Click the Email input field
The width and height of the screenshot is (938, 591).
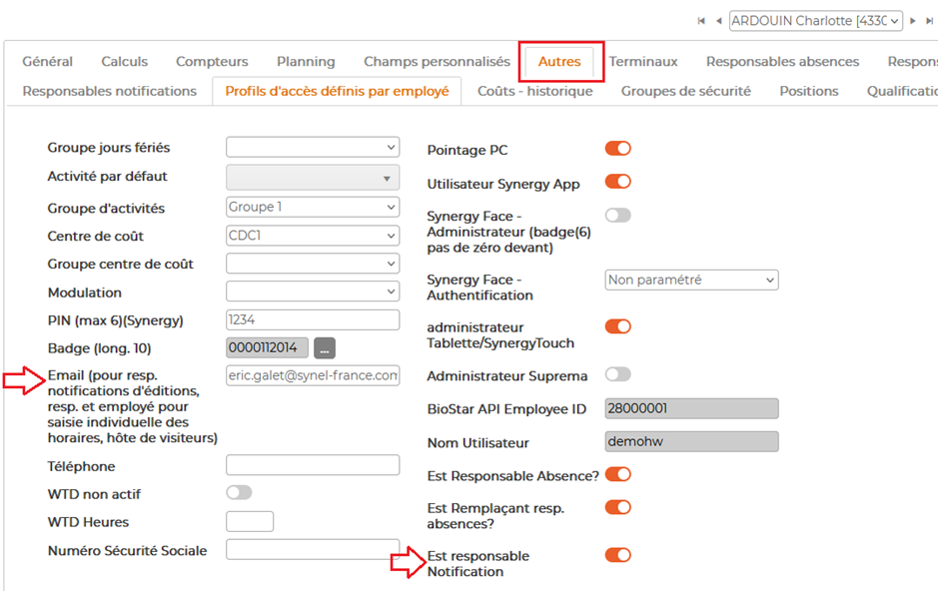point(313,375)
